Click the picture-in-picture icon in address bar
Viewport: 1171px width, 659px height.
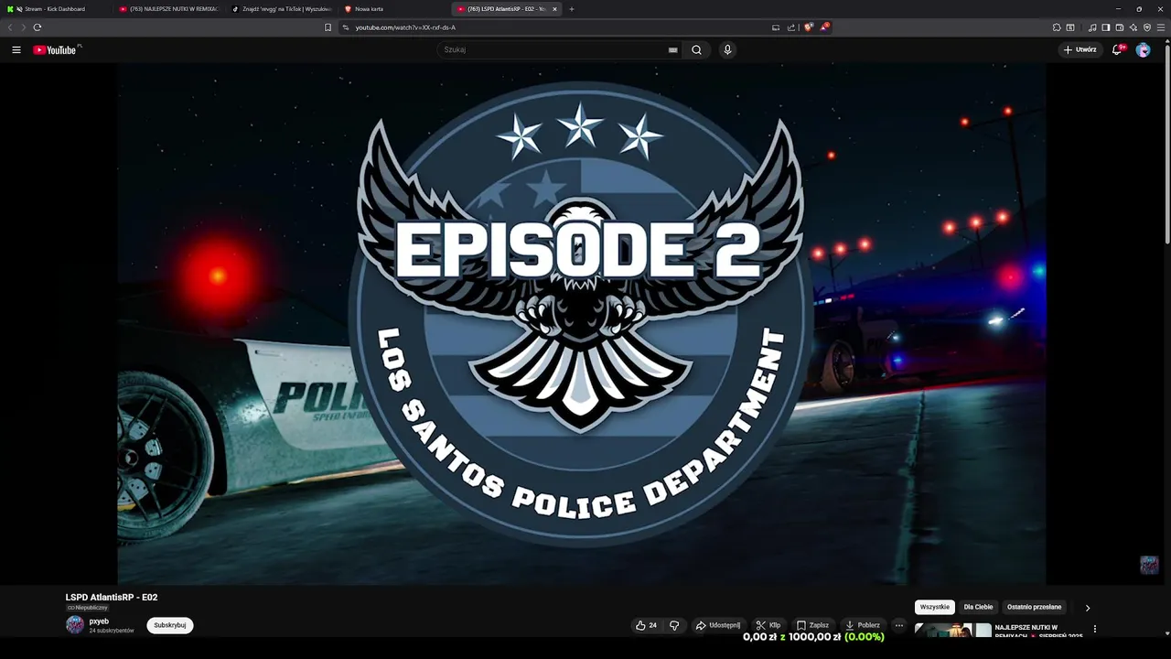tap(776, 27)
